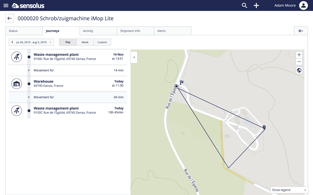This screenshot has width=313, height=195.
Task: Click the start point circle marker on map
Action: point(177,86)
